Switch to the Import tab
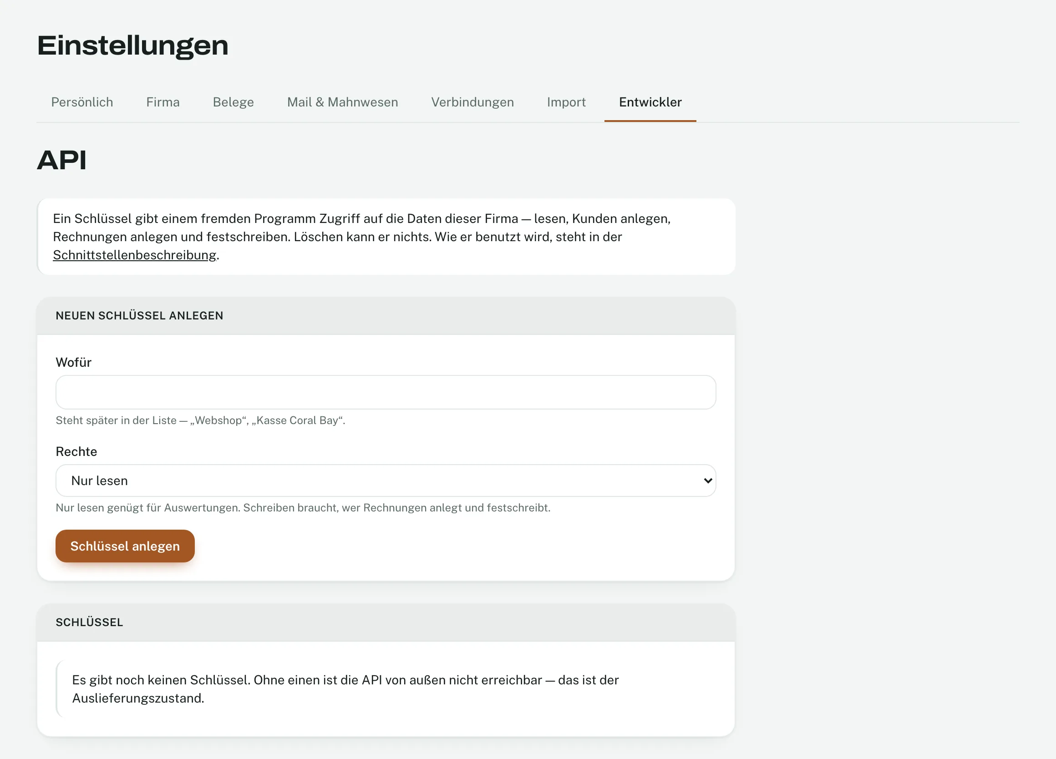1056x759 pixels. [566, 102]
